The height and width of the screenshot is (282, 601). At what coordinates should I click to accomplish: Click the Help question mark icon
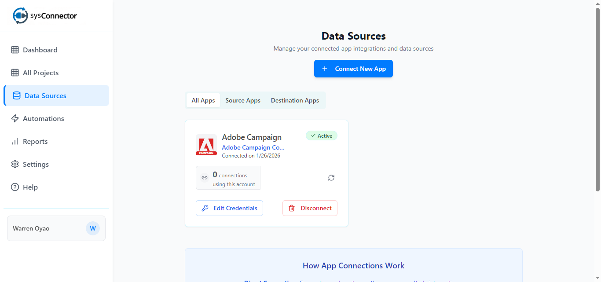tap(15, 187)
